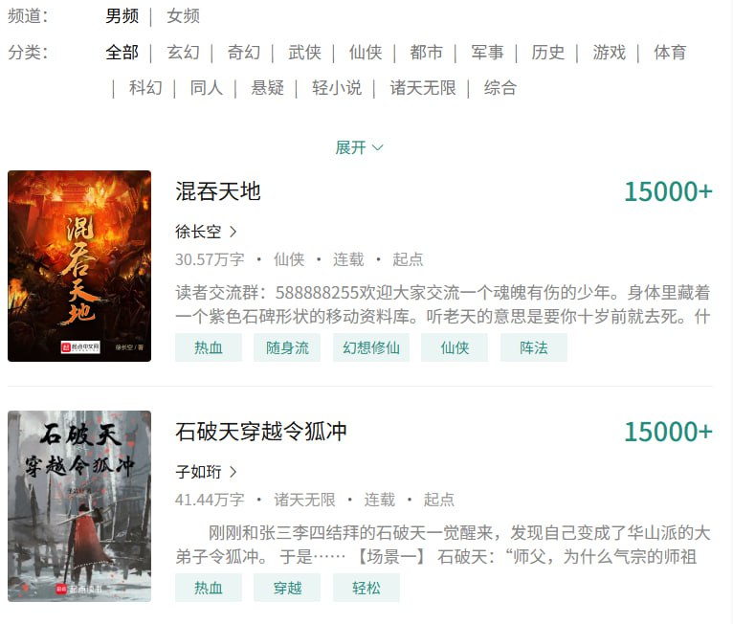The height and width of the screenshot is (624, 733).
Task: Open the book title 石破天穿越令狐冲
Action: click(x=261, y=432)
